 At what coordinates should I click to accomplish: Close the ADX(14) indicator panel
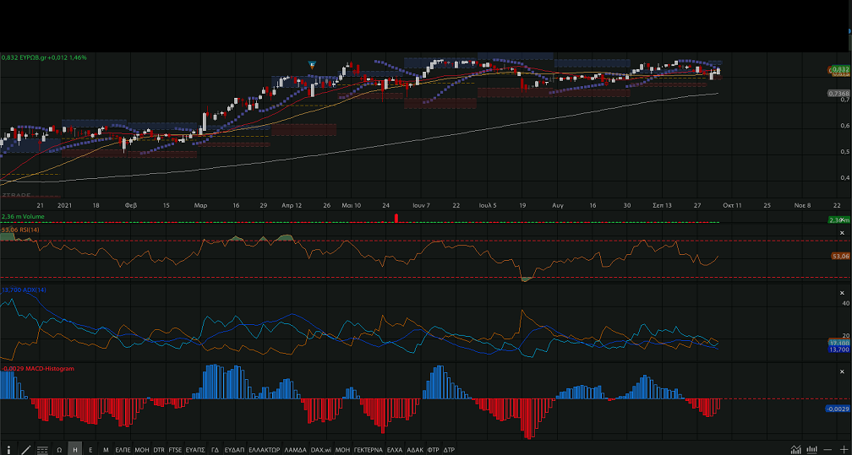click(841, 290)
